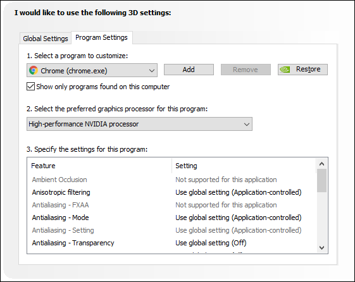This screenshot has width=355, height=282.
Task: Open Antialiasing - Mode setting value
Action: [x=239, y=218]
